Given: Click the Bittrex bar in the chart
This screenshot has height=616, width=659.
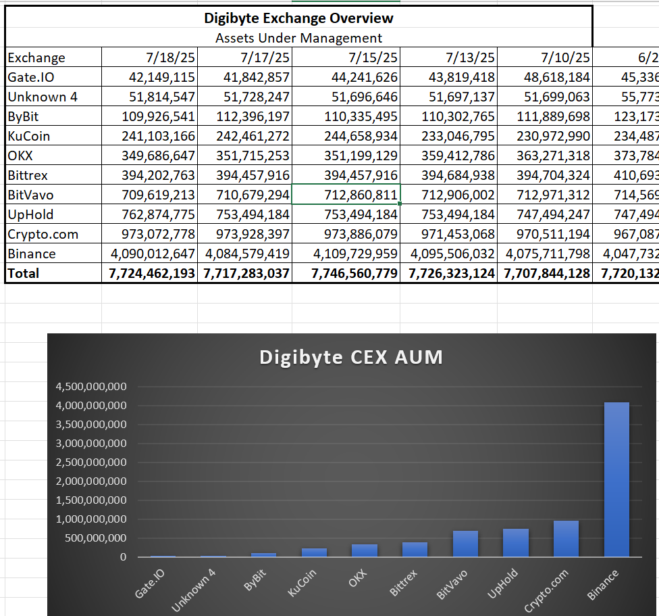Looking at the screenshot, I should [415, 550].
